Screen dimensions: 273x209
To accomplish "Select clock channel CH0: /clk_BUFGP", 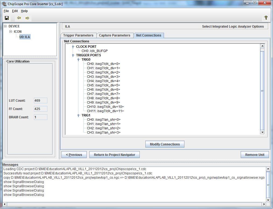I will 94,51.
